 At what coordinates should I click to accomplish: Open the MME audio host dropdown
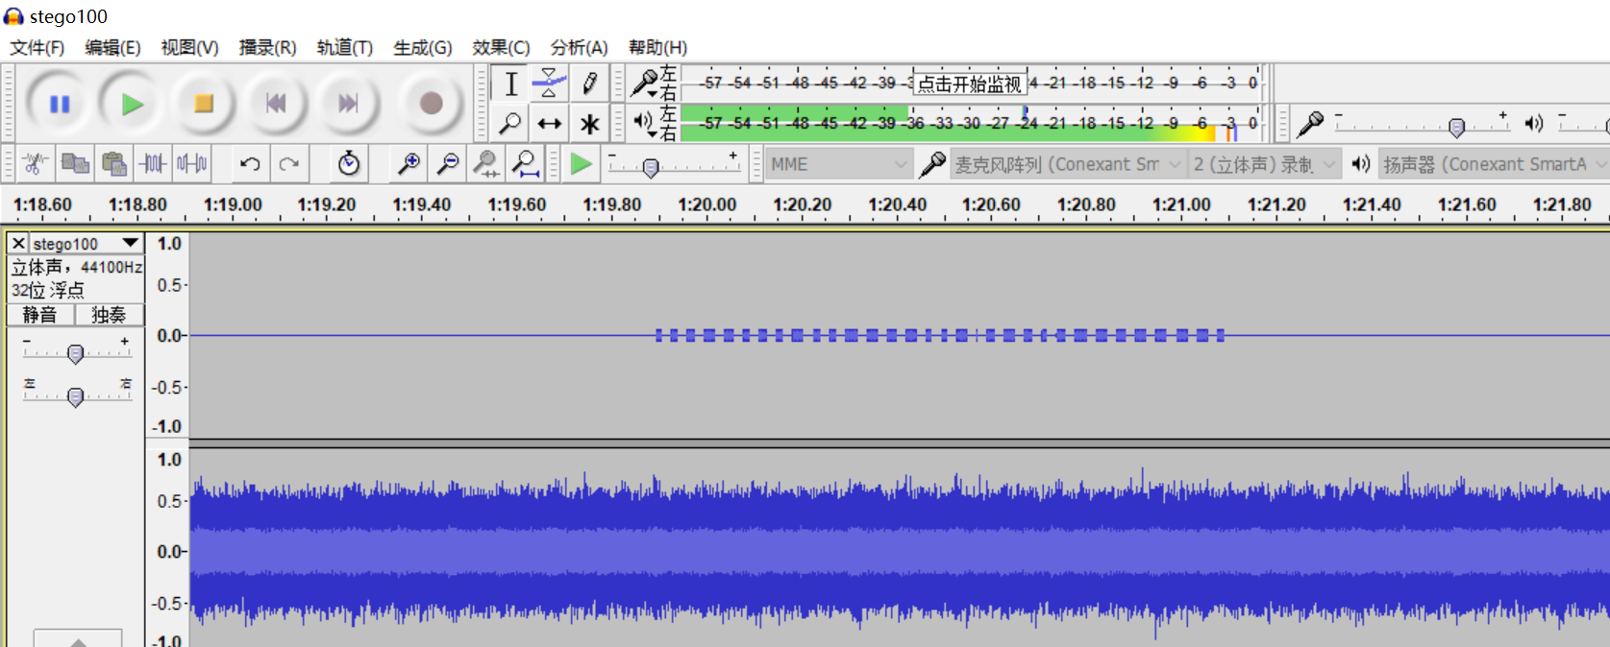click(838, 164)
